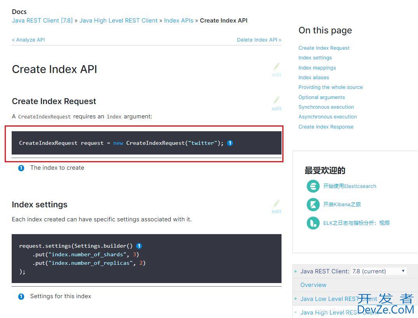Click the index.number_of_shards code line
This screenshot has height=318, width=418.
(86, 254)
